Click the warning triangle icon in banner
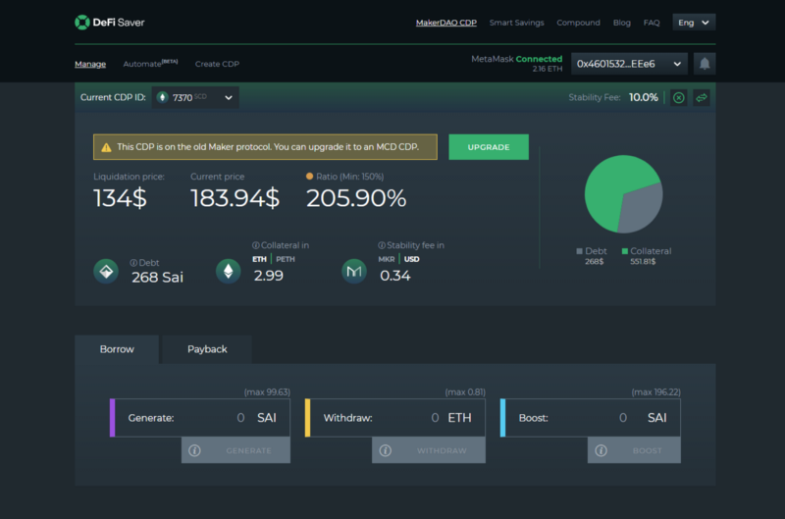Image resolution: width=785 pixels, height=519 pixels. (106, 147)
